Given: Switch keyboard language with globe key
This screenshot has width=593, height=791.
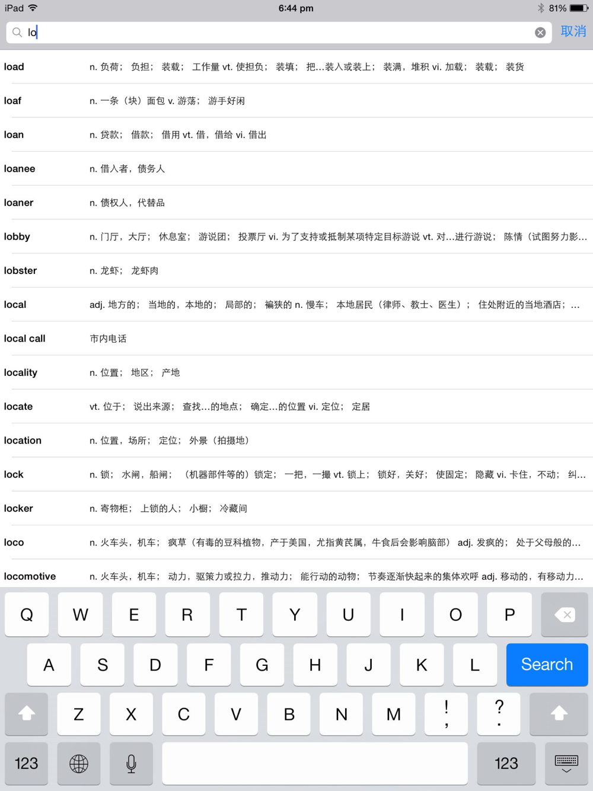Looking at the screenshot, I should point(79,764).
